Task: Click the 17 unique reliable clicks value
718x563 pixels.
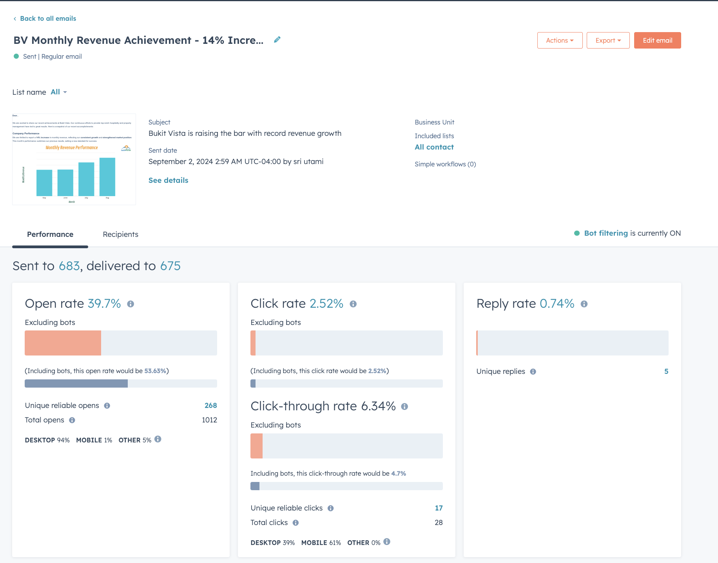Action: (x=439, y=508)
